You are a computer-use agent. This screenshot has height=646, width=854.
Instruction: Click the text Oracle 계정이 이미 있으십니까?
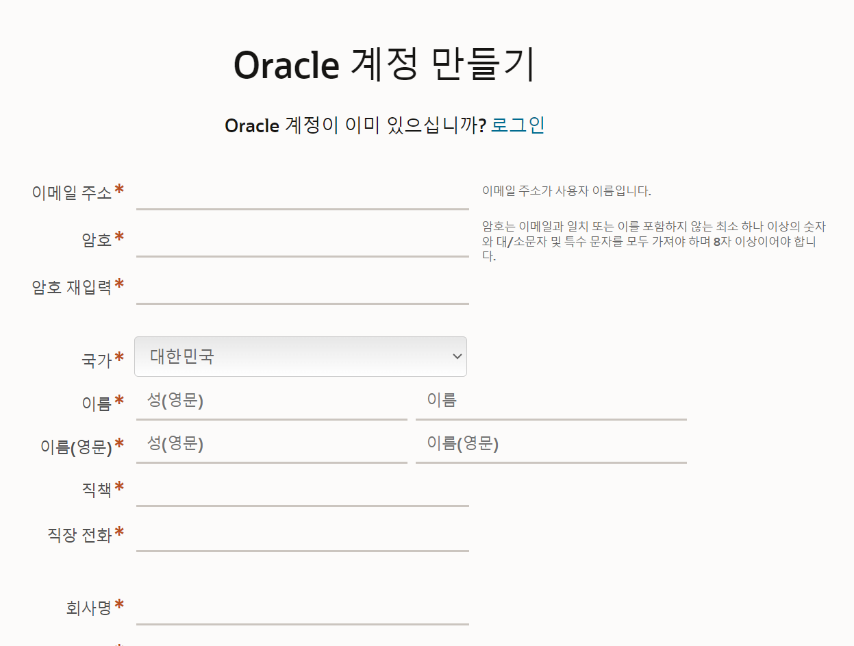point(355,126)
